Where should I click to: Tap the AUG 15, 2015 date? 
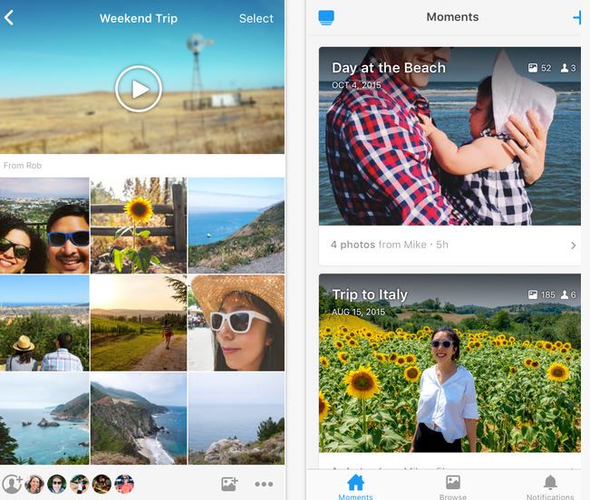coord(358,312)
